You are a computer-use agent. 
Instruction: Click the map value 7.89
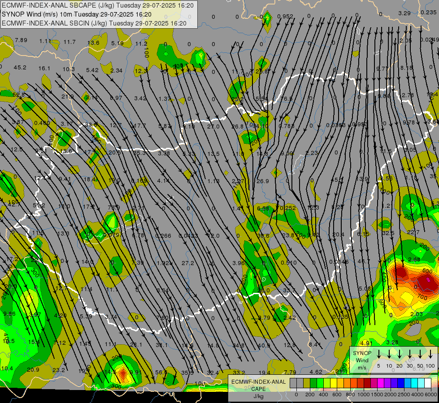tap(21, 40)
